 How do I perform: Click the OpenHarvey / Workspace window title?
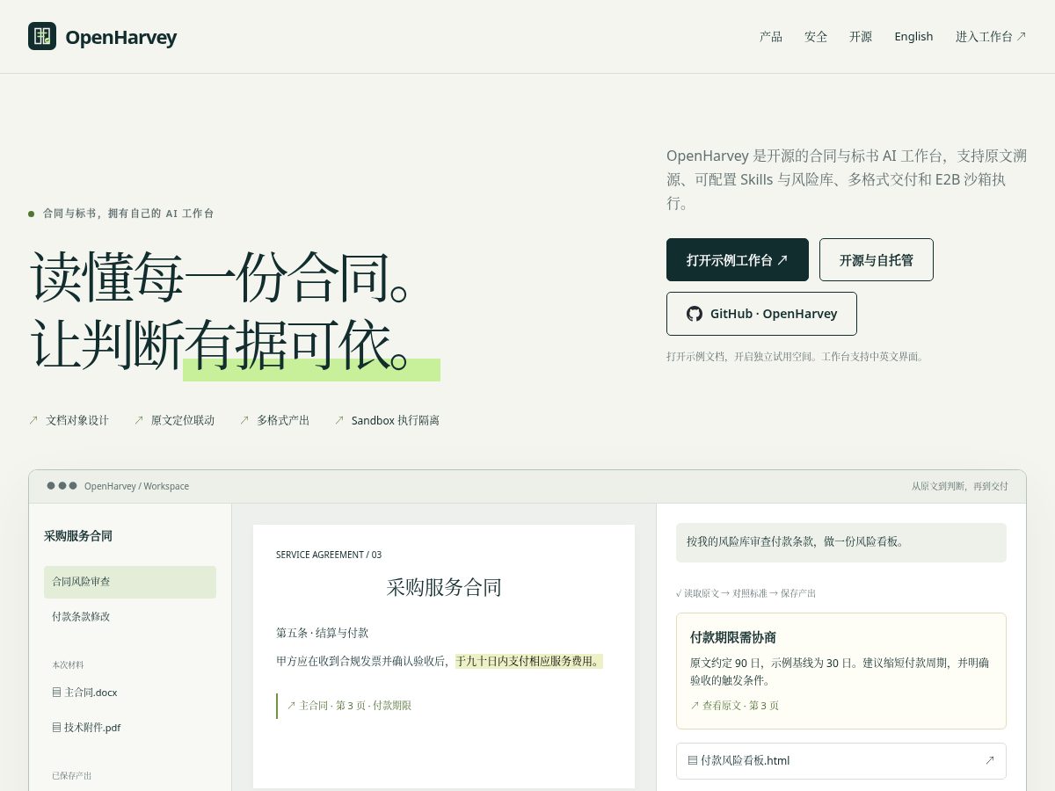(136, 486)
